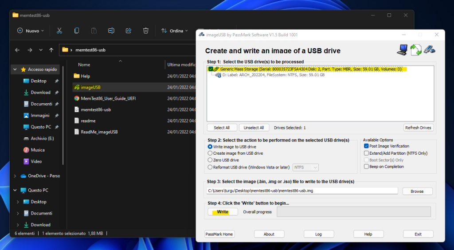Select Documenti under Accesso rapido
Image resolution: width=454 pixels, height=250 pixels.
tap(41, 104)
